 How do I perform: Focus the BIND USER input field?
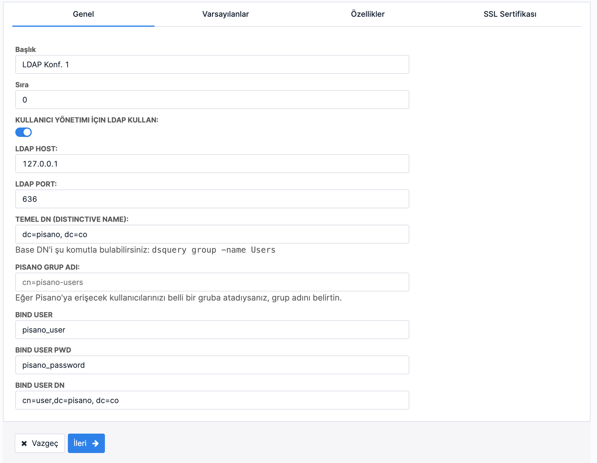pyautogui.click(x=212, y=330)
